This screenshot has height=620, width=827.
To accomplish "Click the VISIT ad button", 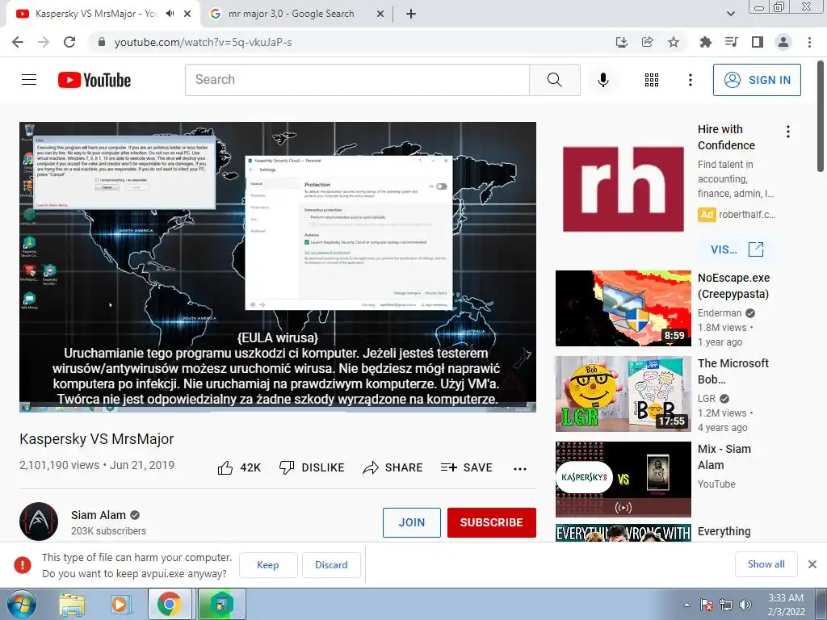I will (x=737, y=249).
